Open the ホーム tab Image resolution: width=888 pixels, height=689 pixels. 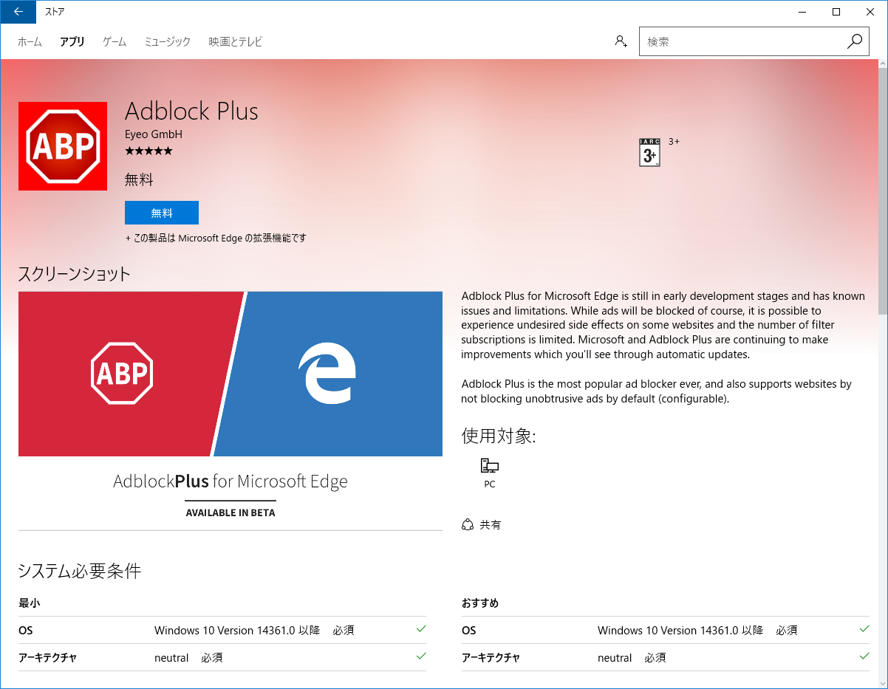(30, 42)
